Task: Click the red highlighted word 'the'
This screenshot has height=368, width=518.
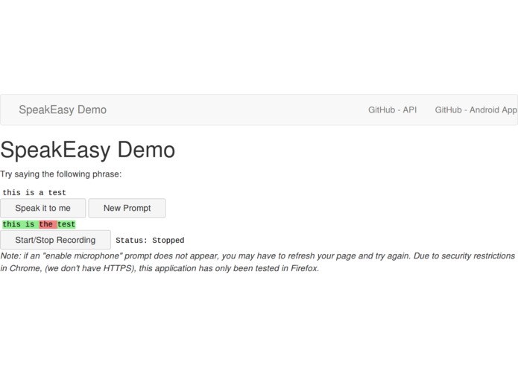Action: click(48, 224)
